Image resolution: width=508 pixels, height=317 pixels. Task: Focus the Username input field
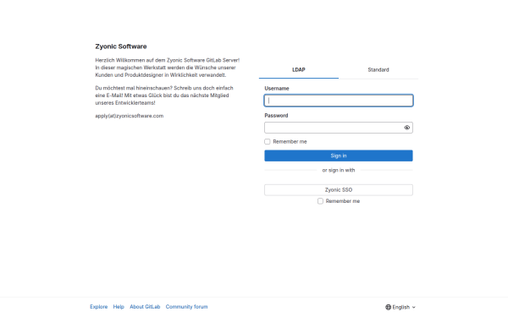[x=339, y=101]
